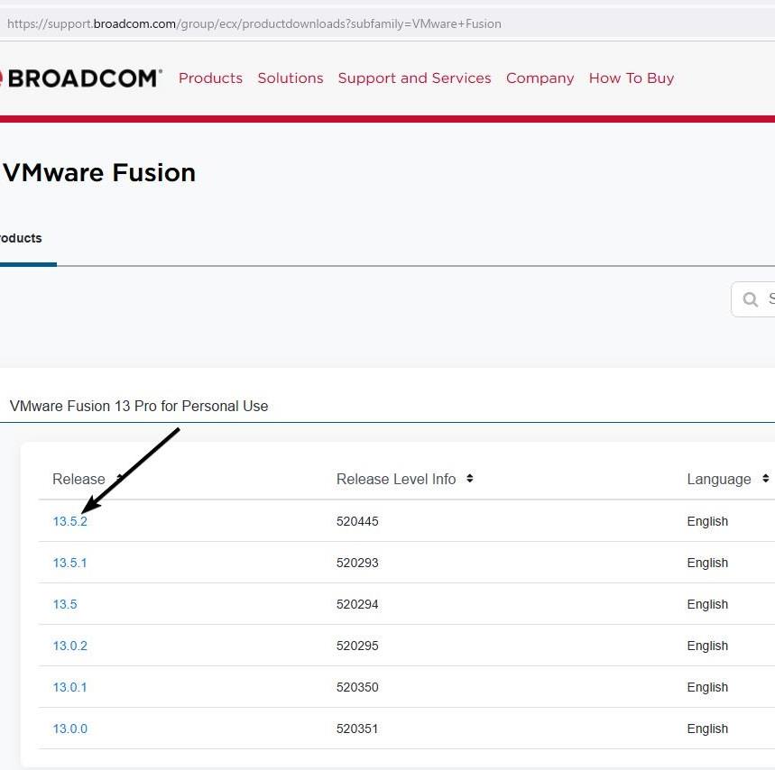The image size is (775, 770).
Task: Open the Company menu
Action: tap(540, 78)
